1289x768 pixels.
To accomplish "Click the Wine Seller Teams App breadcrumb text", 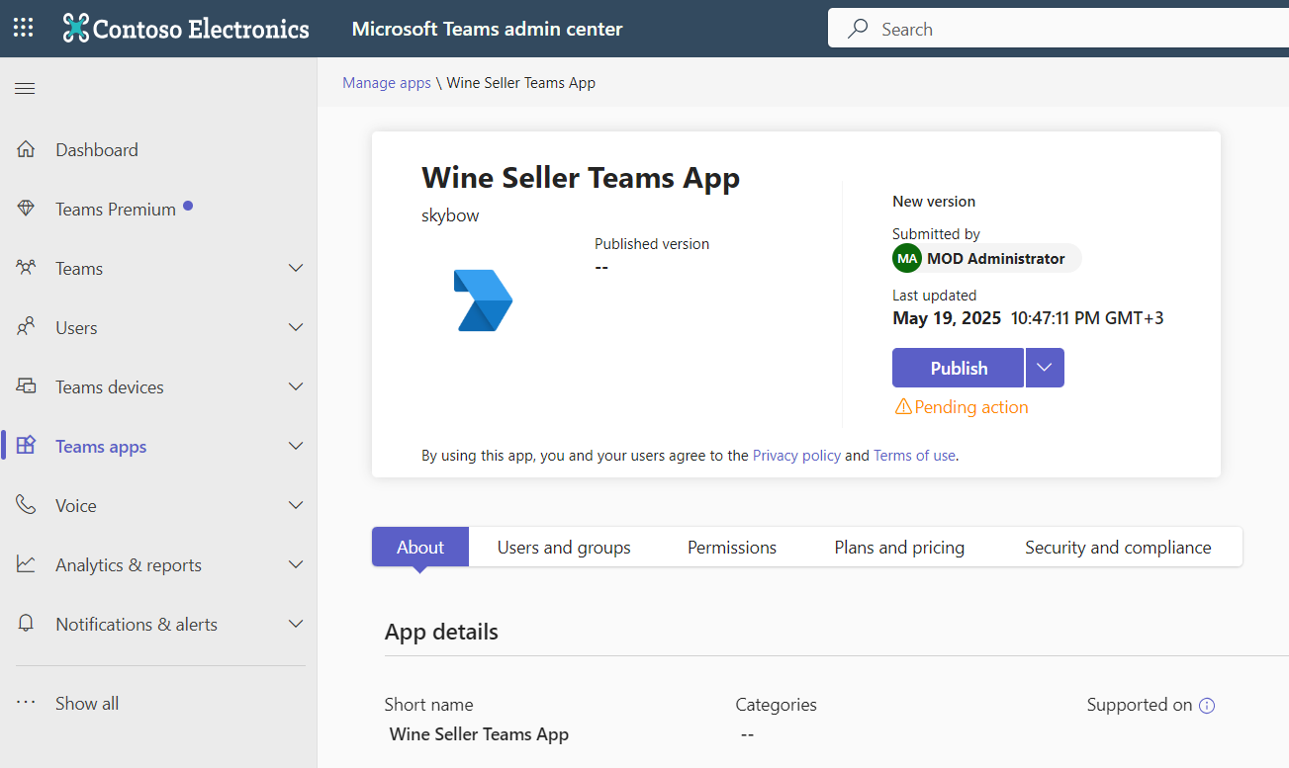I will (x=521, y=83).
